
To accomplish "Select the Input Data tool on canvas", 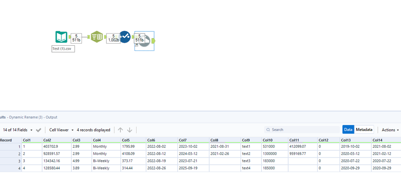I will click(x=61, y=37).
